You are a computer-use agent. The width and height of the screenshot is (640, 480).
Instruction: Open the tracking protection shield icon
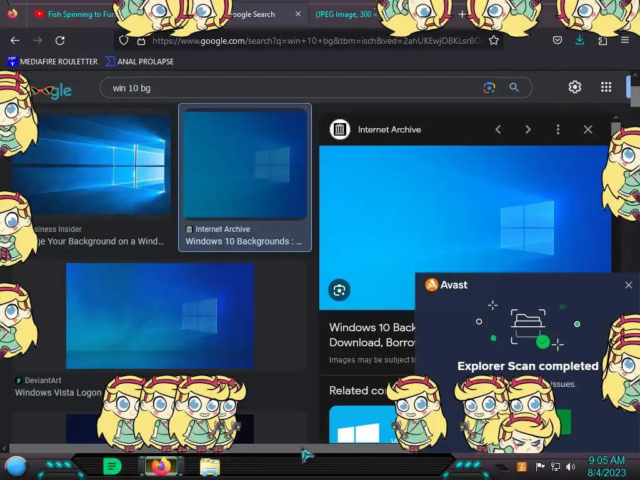pos(124,41)
